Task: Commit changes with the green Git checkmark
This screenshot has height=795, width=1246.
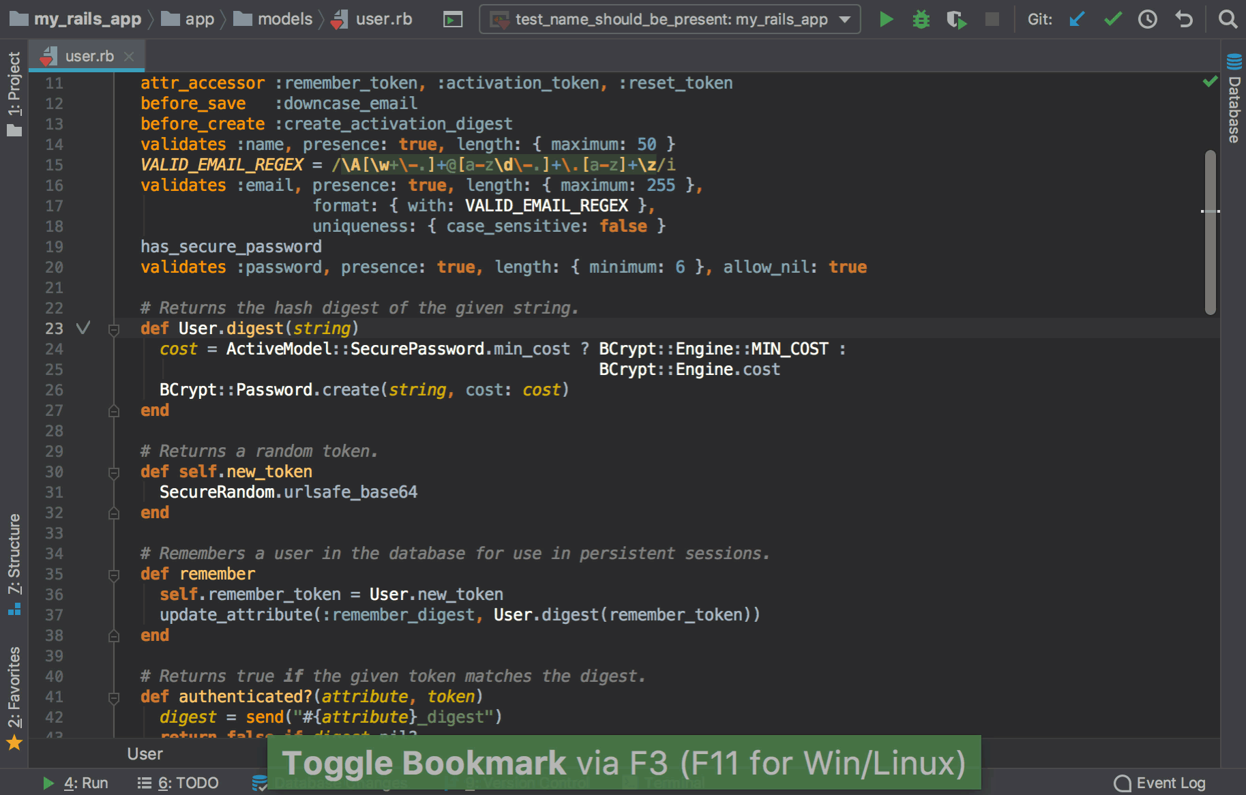Action: pyautogui.click(x=1112, y=19)
